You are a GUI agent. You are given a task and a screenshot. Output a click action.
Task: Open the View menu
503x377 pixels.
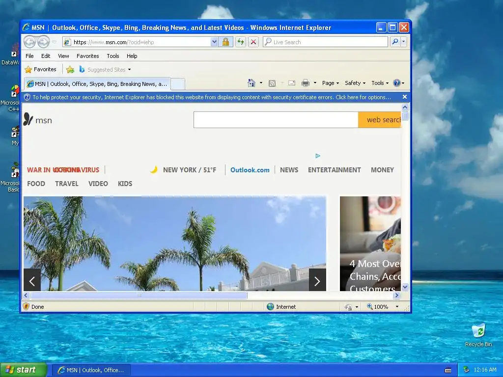(x=63, y=56)
